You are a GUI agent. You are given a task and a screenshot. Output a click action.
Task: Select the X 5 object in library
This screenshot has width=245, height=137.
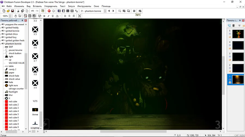click(x=35, y=31)
